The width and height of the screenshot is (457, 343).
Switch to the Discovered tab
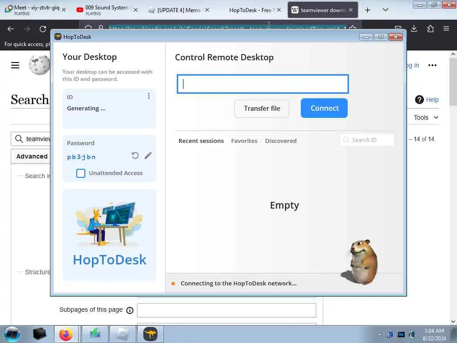(x=281, y=141)
